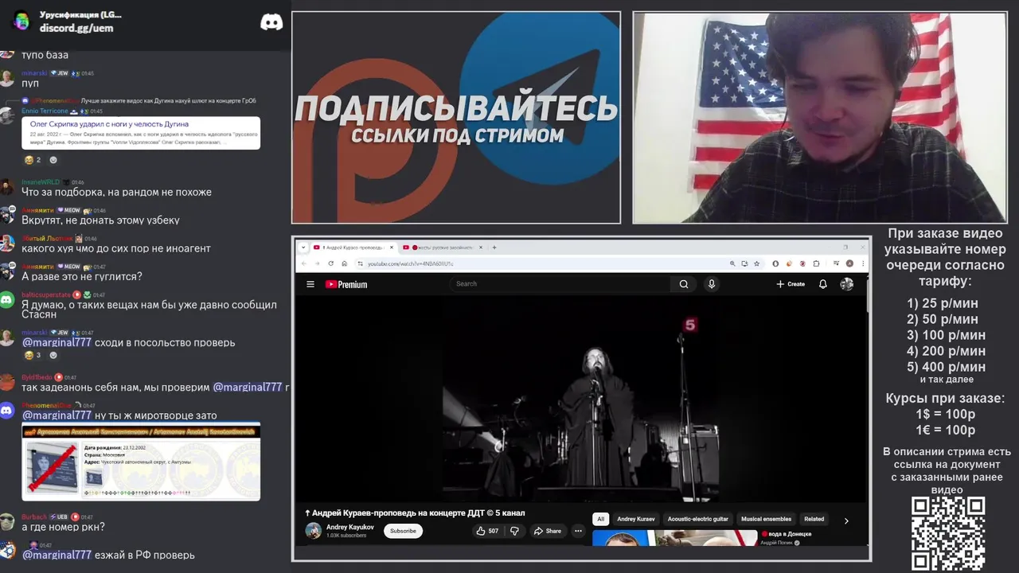Expand more filter chips with right arrow
Screen dimensions: 1019x573
[846, 520]
